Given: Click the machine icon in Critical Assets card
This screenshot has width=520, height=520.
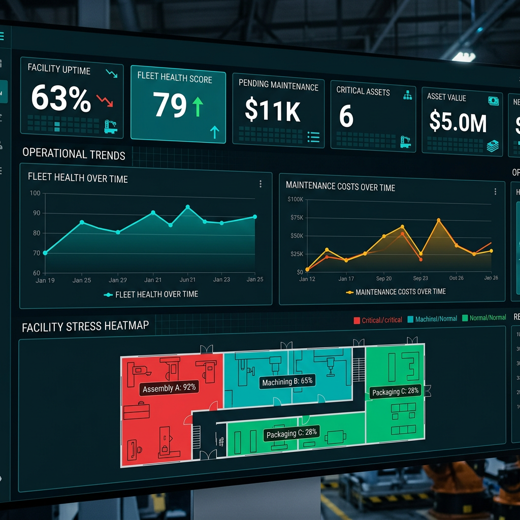Looking at the screenshot, I should (x=405, y=141).
